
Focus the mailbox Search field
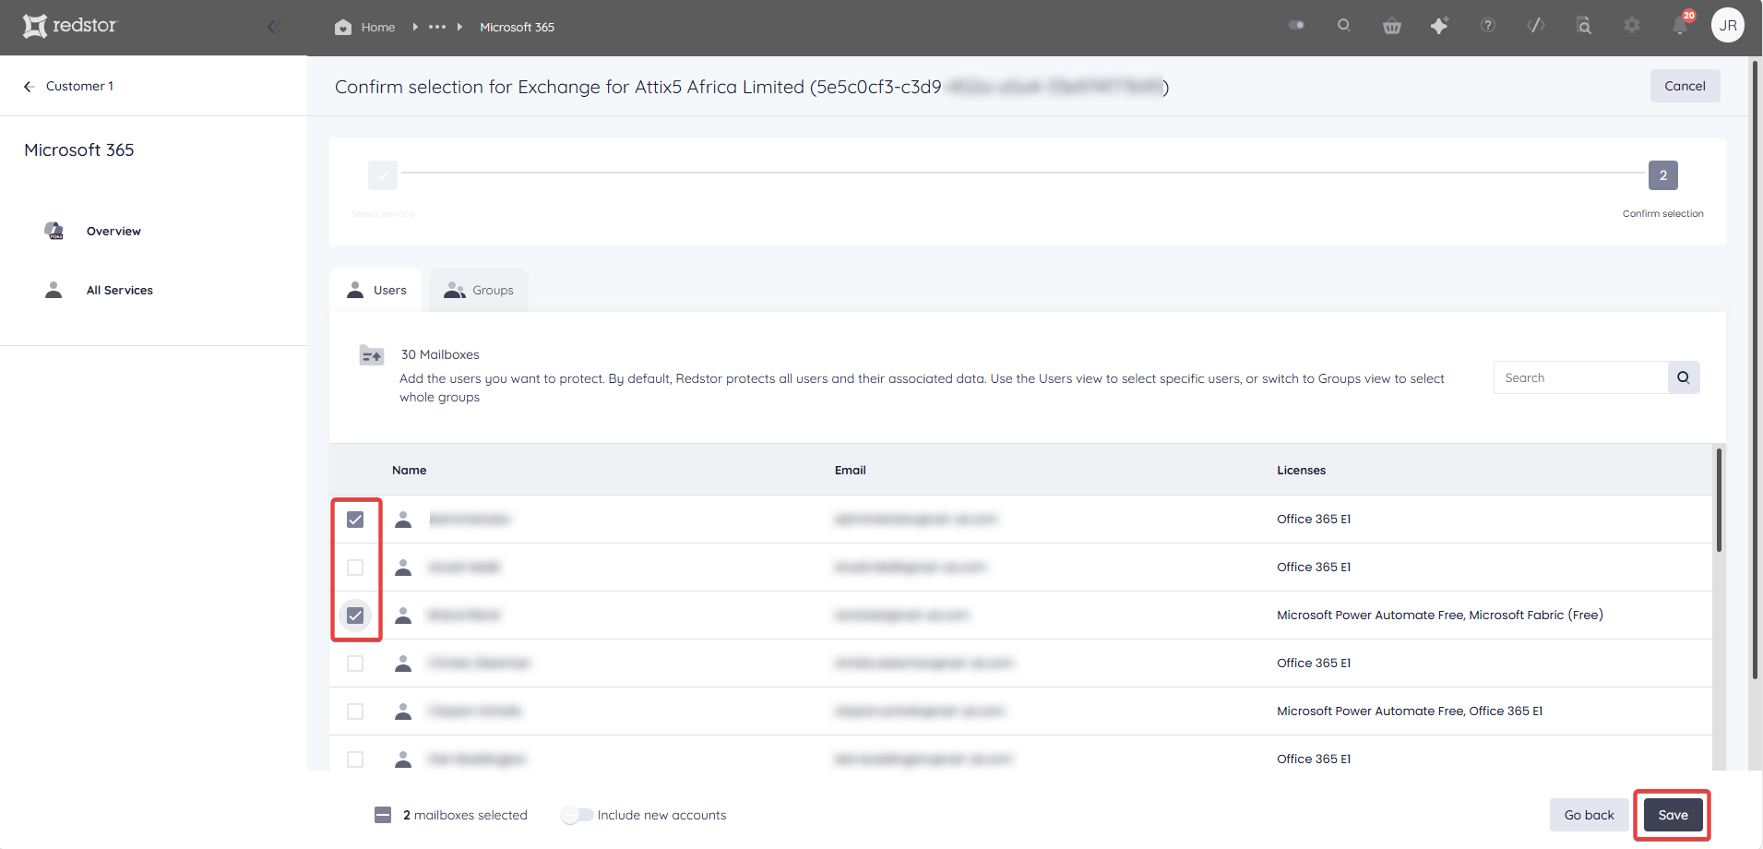coord(1580,377)
